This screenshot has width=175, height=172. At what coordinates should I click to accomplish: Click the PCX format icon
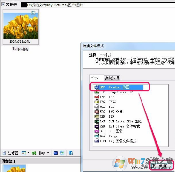(x=97, y=107)
